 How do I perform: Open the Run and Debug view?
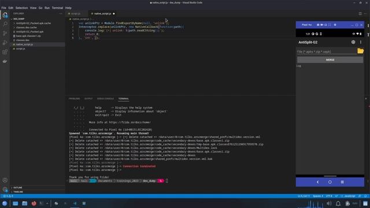point(5,43)
